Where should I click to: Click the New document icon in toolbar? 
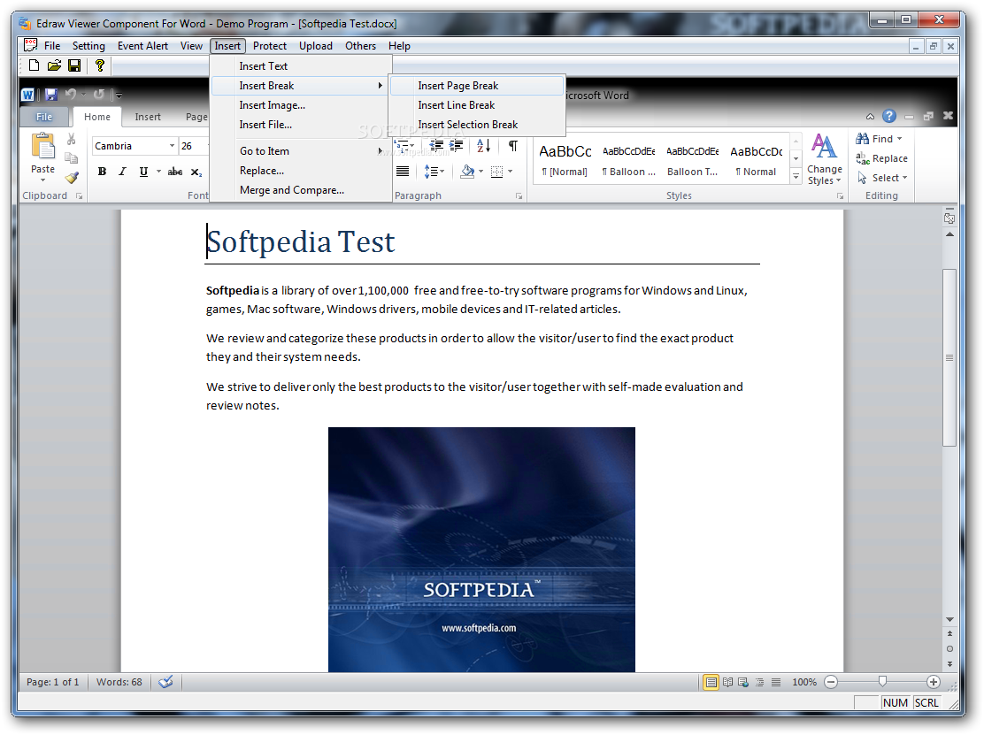point(34,65)
